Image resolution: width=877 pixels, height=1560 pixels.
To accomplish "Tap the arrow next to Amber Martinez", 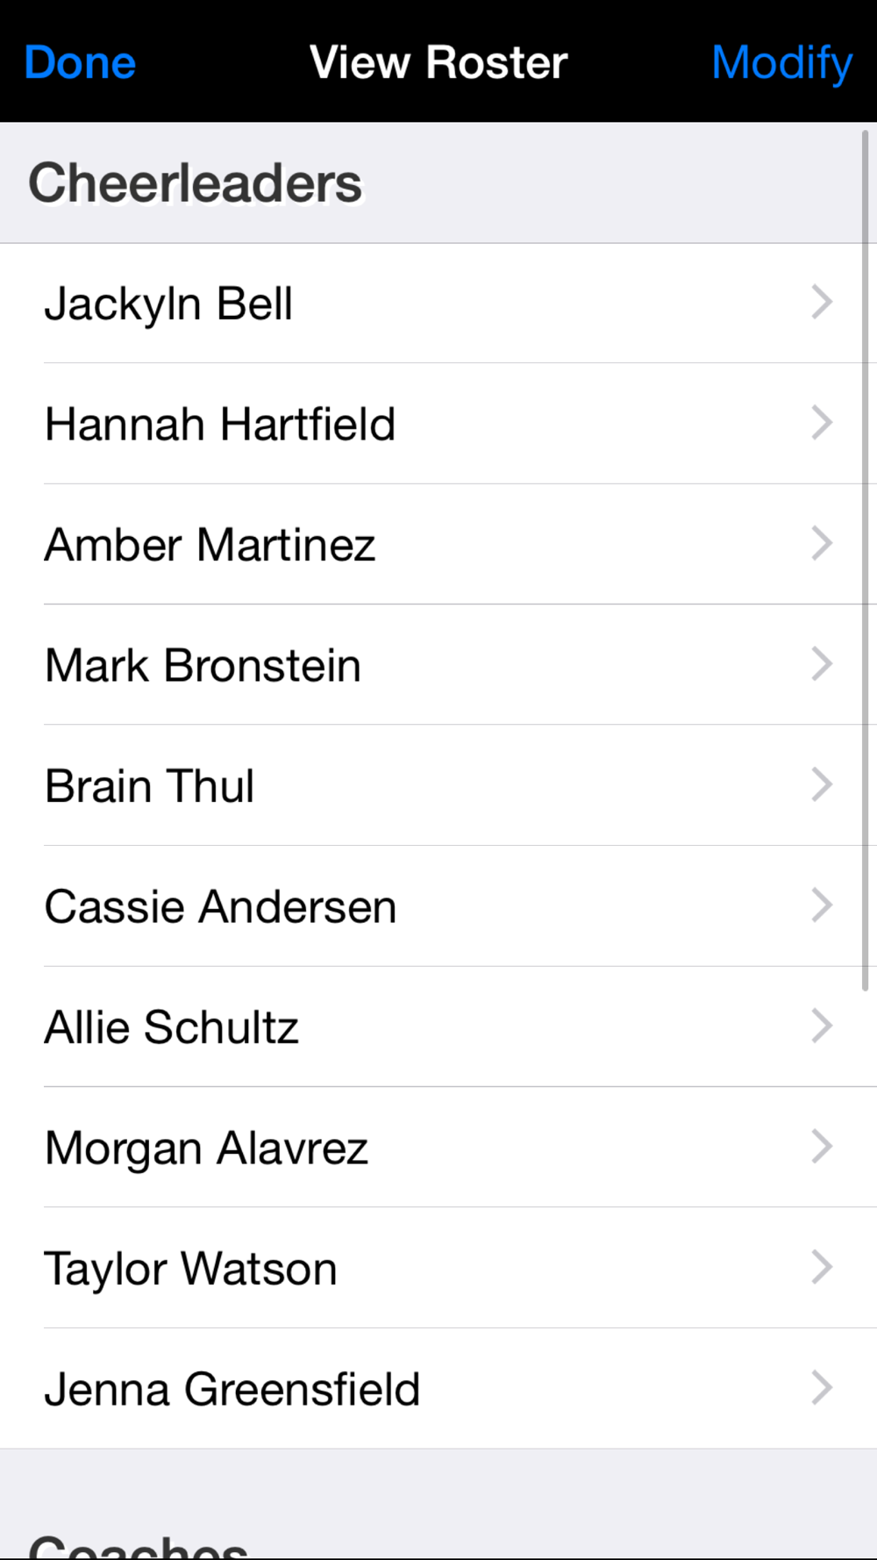I will click(x=822, y=543).
